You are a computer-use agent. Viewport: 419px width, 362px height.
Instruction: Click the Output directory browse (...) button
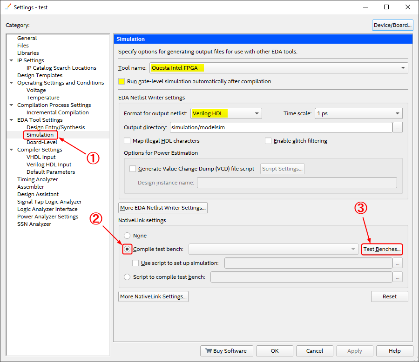pyautogui.click(x=397, y=127)
